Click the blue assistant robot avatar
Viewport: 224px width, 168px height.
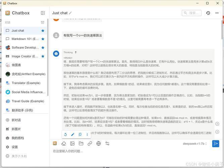[56, 54]
